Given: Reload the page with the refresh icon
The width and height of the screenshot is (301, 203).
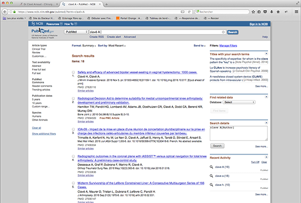Looking at the screenshot, I should [189, 12].
